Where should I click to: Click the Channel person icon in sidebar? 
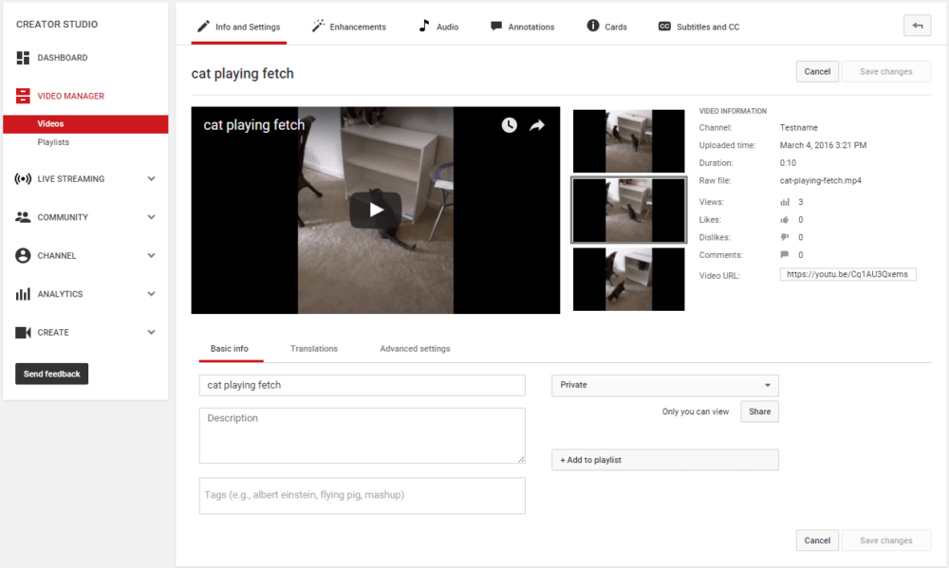(22, 255)
